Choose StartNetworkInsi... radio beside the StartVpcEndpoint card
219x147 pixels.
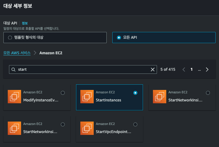tap(63, 124)
